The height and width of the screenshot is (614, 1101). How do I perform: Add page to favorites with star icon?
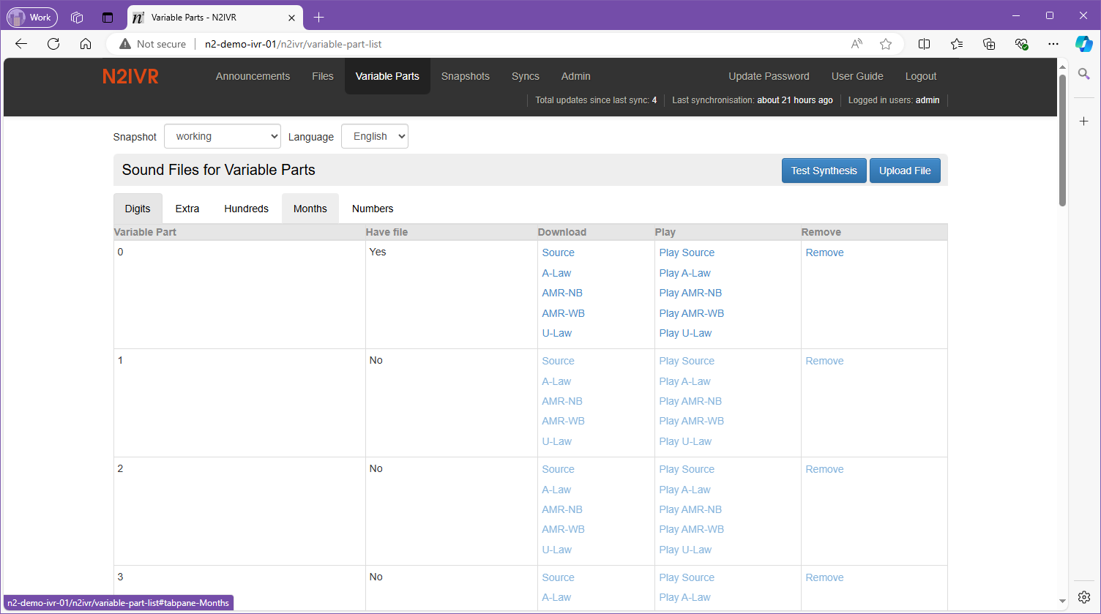(886, 44)
